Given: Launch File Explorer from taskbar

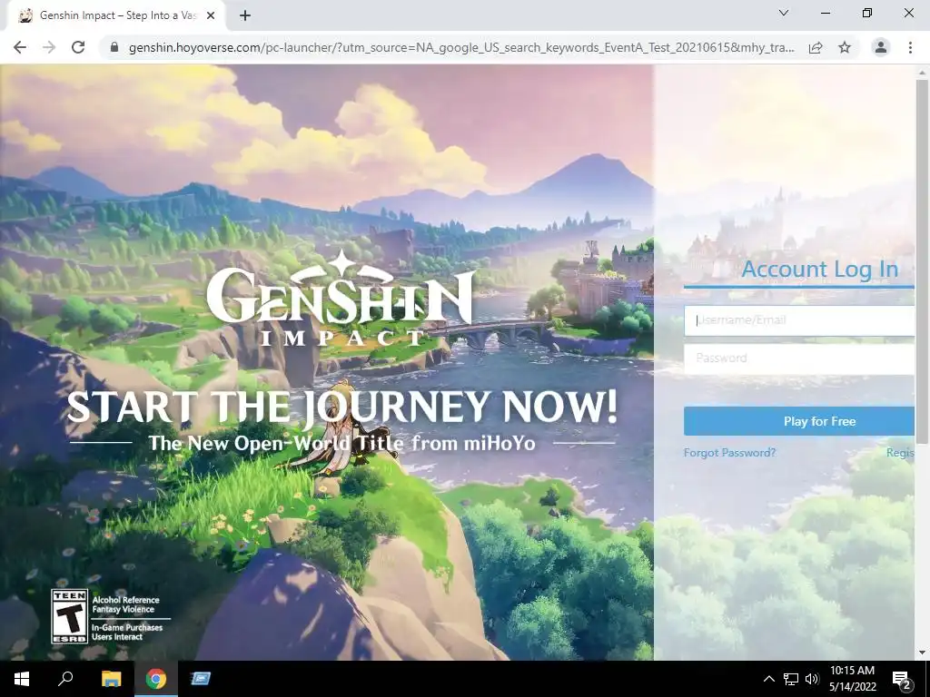Looking at the screenshot, I should [x=111, y=679].
